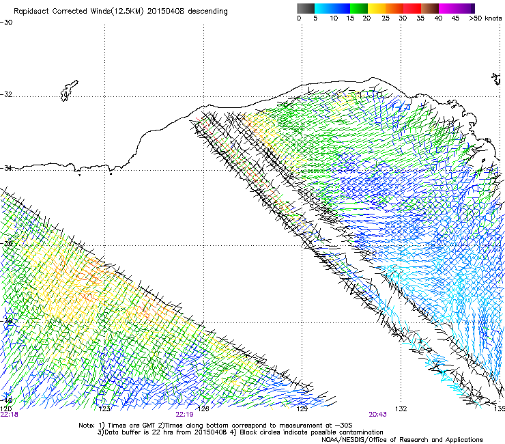Click the longitude label 123

point(104,409)
